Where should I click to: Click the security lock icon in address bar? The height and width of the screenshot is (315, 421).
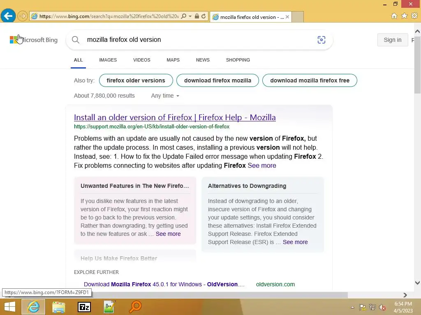point(197,16)
